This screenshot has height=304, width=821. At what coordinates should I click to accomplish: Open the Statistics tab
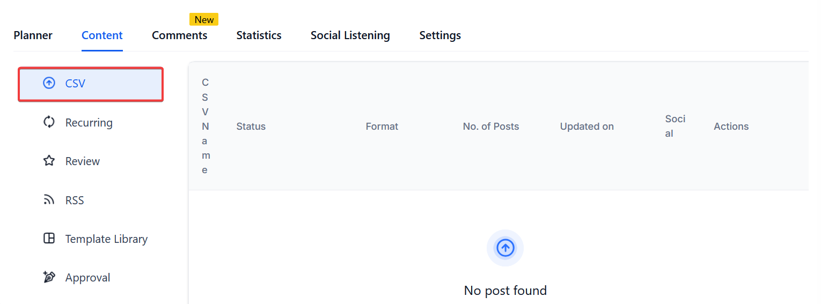(x=259, y=35)
